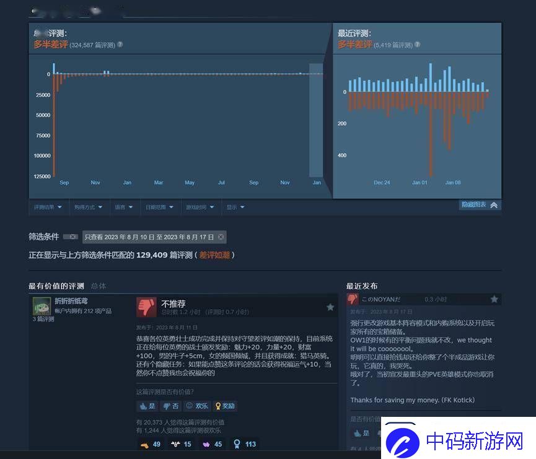Open the 显示 dropdown

click(x=236, y=207)
